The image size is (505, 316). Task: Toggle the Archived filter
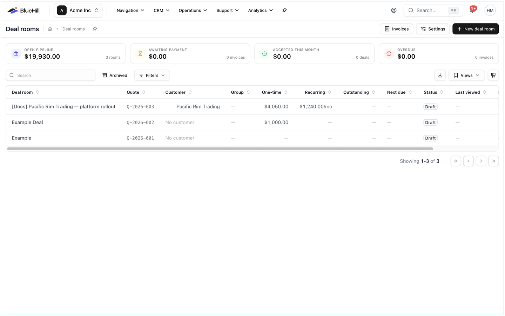(115, 75)
